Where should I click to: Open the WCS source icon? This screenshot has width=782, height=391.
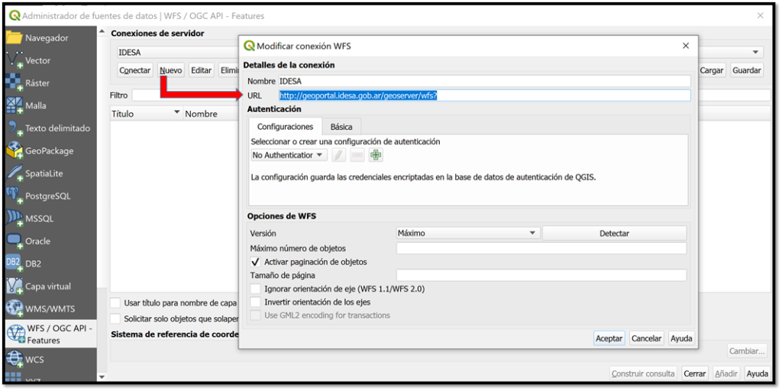[x=15, y=359]
